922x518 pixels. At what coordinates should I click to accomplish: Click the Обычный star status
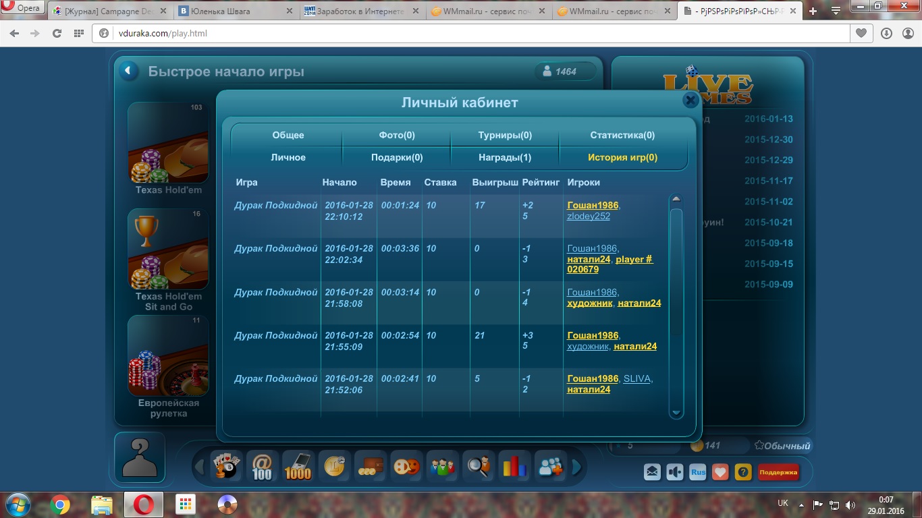click(x=782, y=446)
